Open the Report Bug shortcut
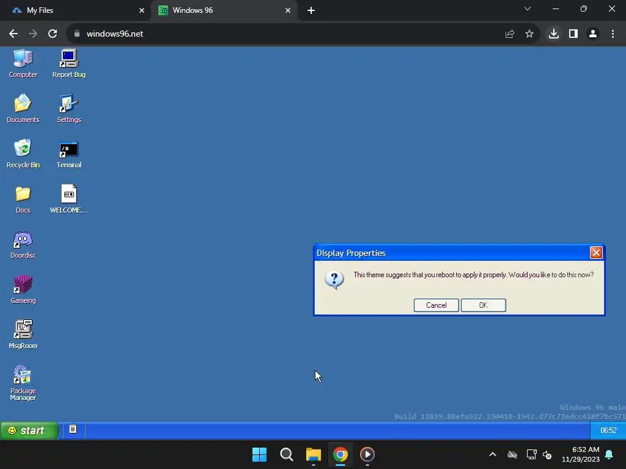This screenshot has width=626, height=469. coord(68,64)
